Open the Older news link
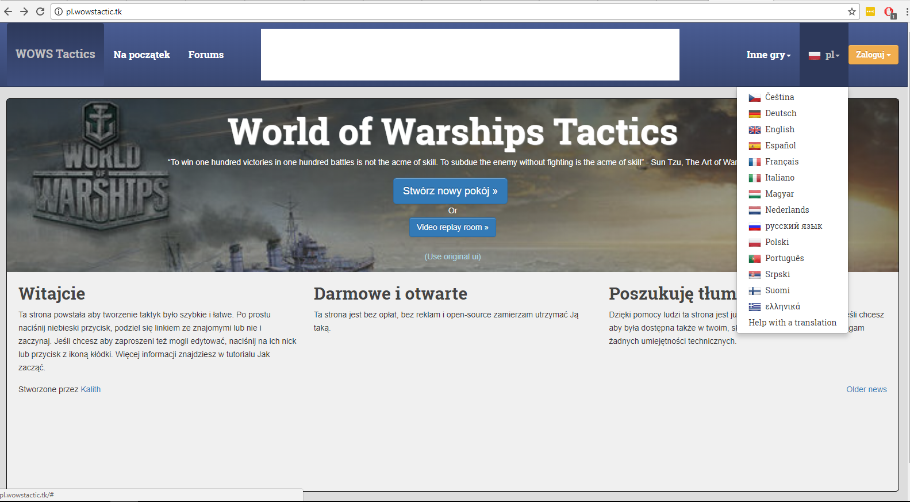Screen dimensions: 910x502 click(866, 389)
